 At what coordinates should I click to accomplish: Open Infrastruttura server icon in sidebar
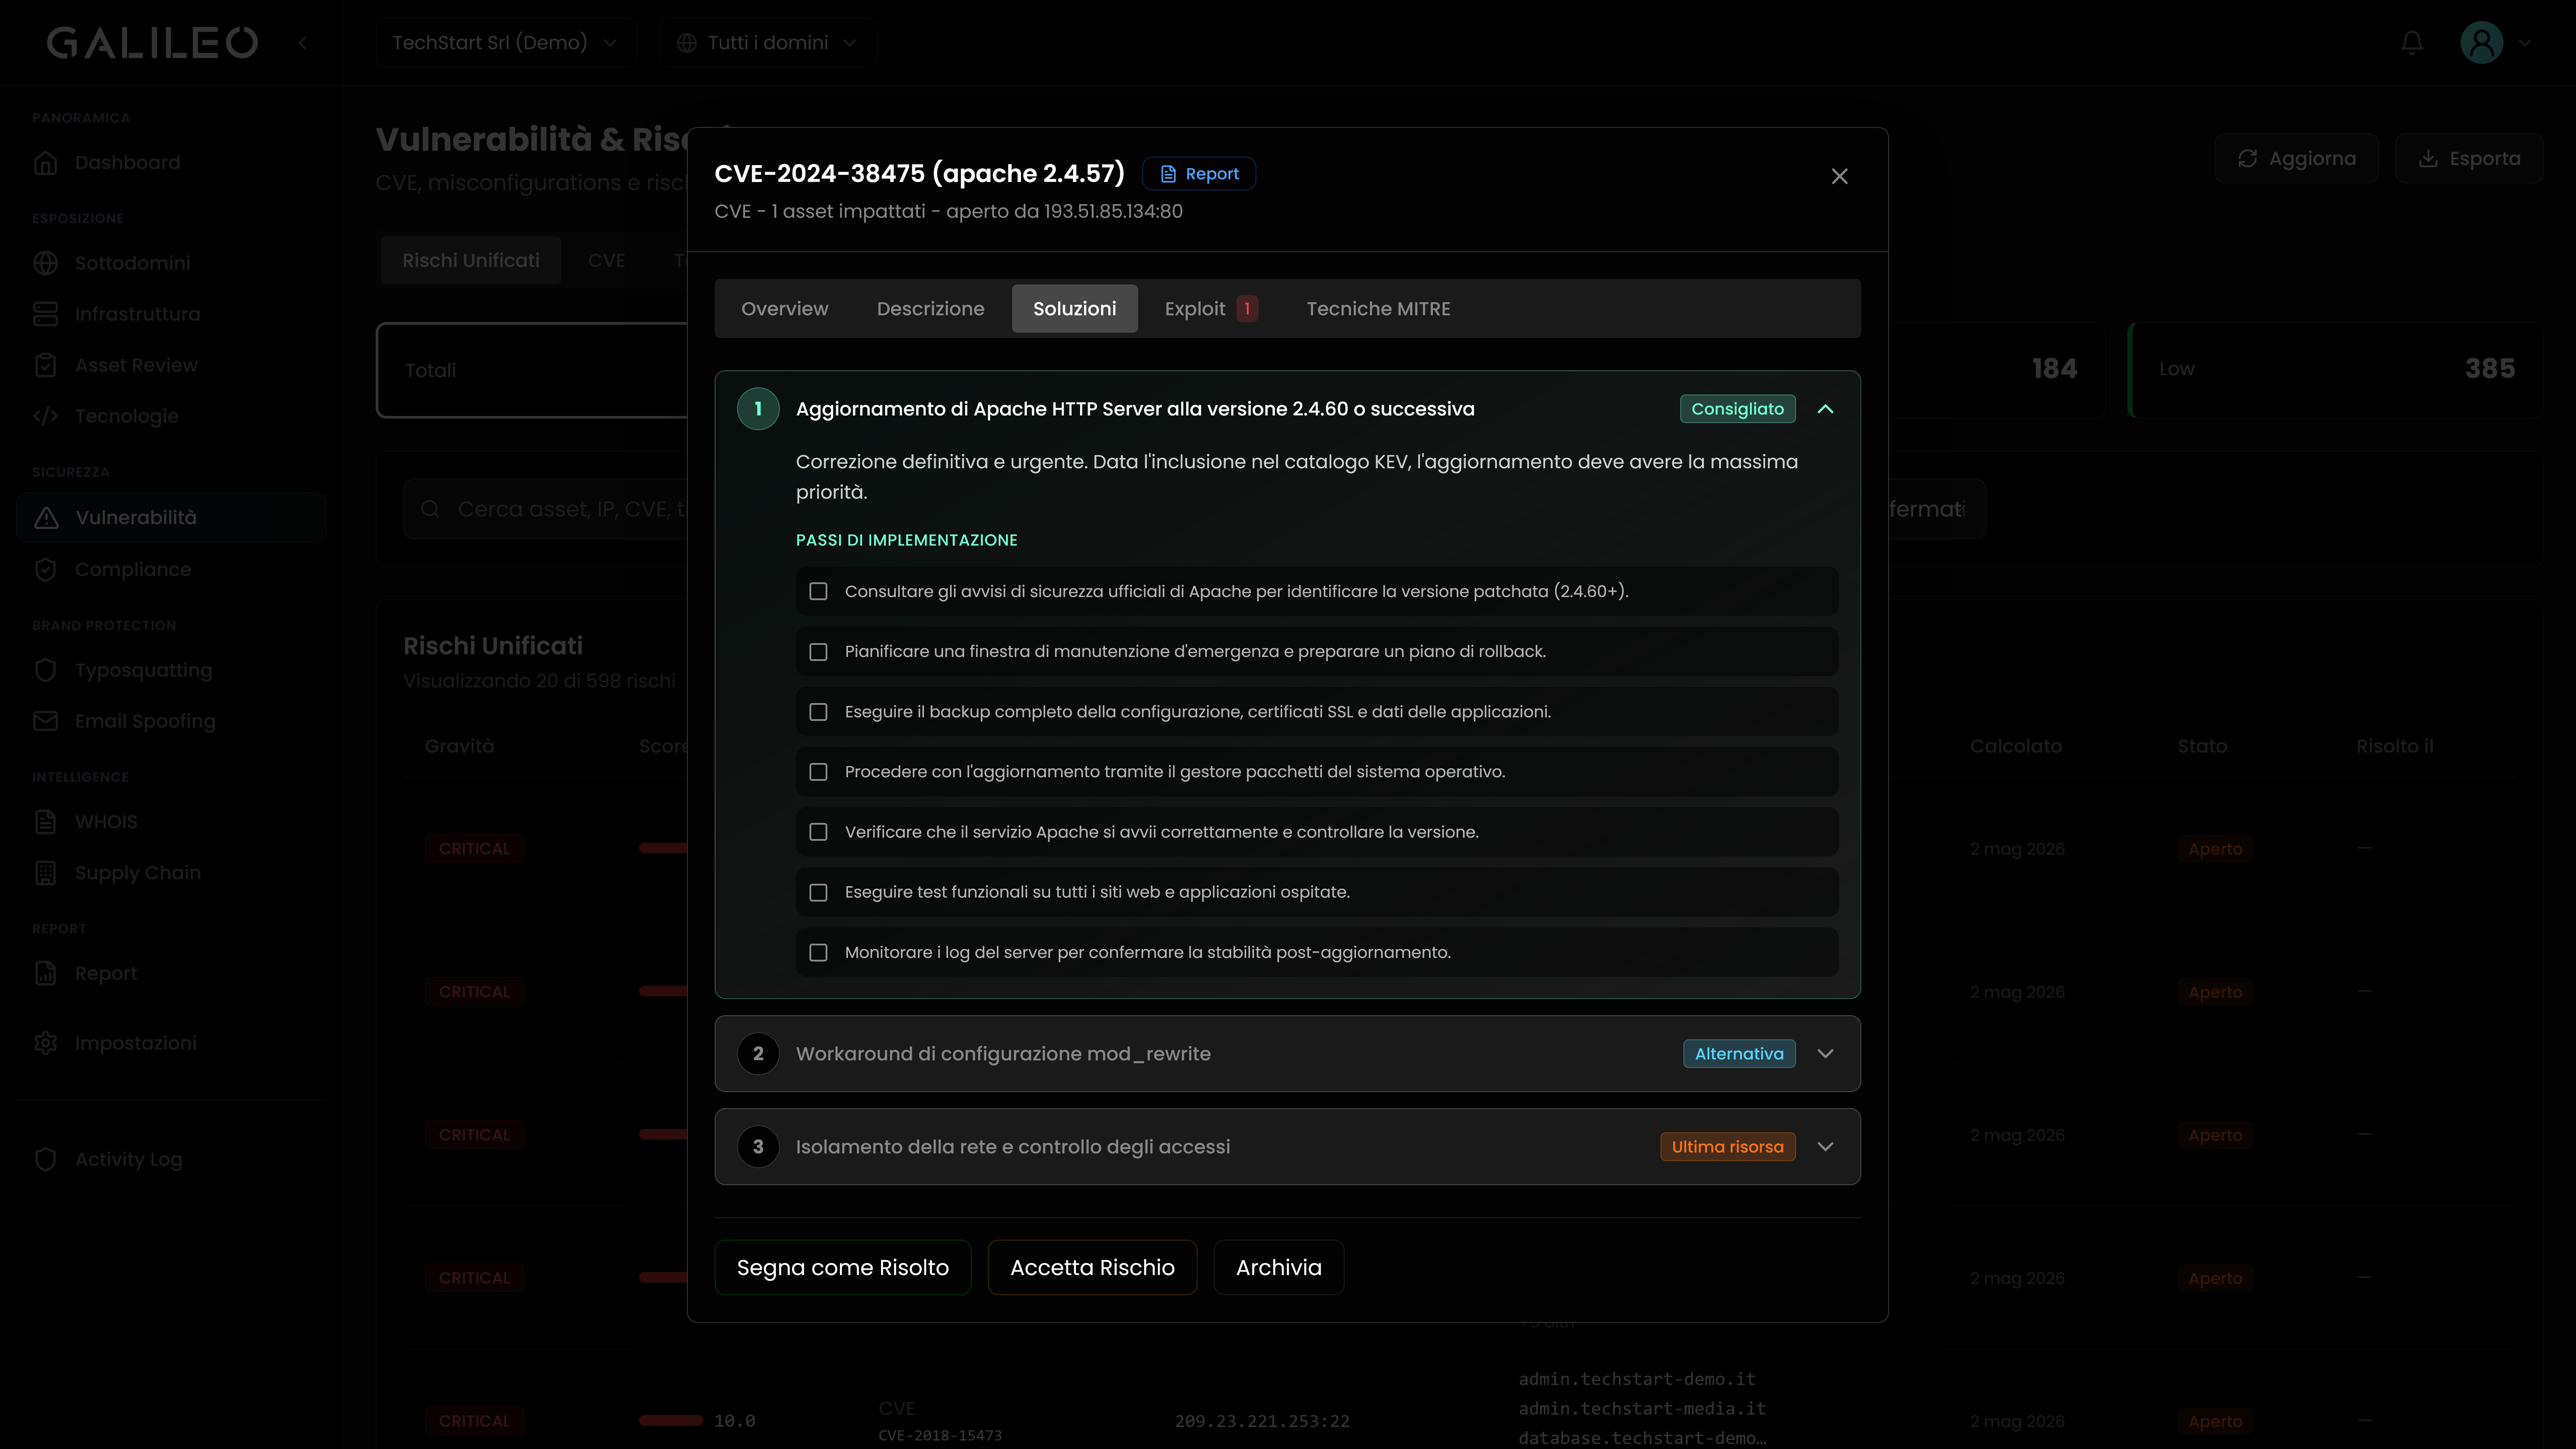tap(45, 314)
